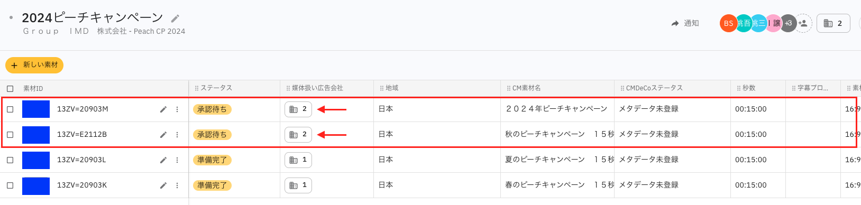This screenshot has width=861, height=205.
Task: Add a new material with 新しい素材
Action: [34, 65]
